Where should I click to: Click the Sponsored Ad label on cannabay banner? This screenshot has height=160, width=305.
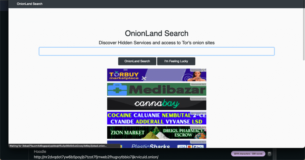click(198, 98)
